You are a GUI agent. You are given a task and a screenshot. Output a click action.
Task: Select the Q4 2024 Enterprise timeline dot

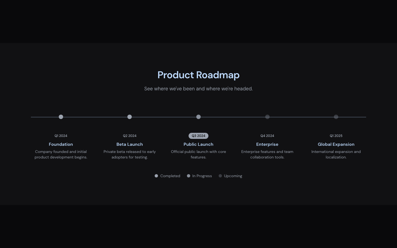point(267,117)
